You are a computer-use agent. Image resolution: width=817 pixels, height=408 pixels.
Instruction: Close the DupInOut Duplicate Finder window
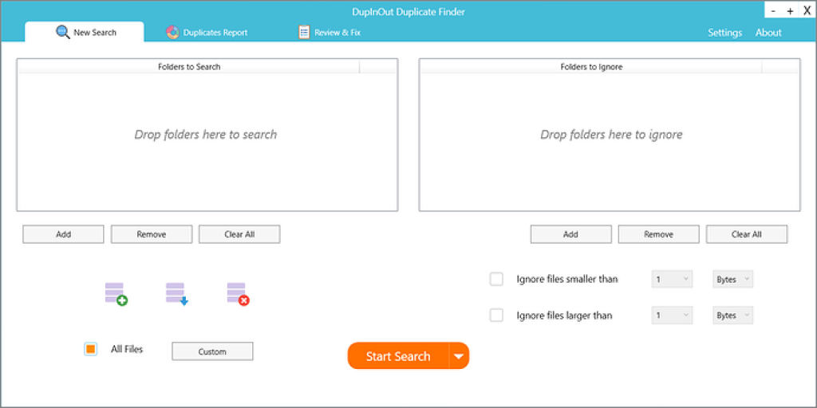click(x=807, y=10)
